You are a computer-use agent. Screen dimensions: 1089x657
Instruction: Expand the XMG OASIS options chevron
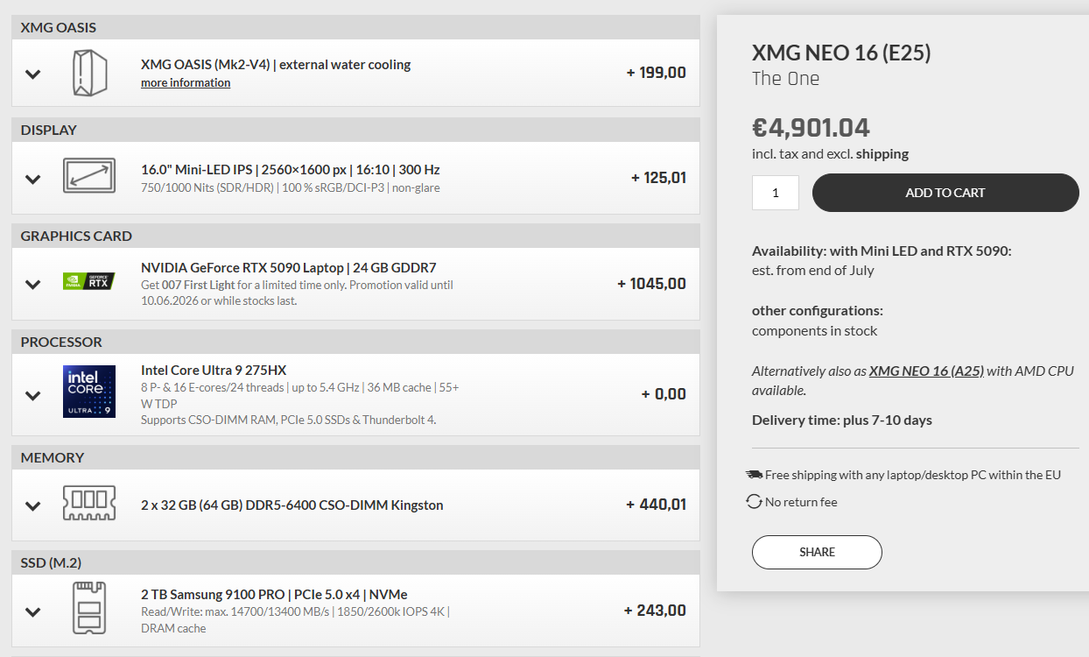33,74
